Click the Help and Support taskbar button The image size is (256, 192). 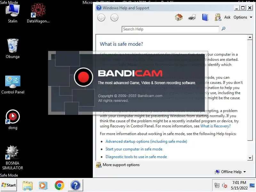click(76, 185)
